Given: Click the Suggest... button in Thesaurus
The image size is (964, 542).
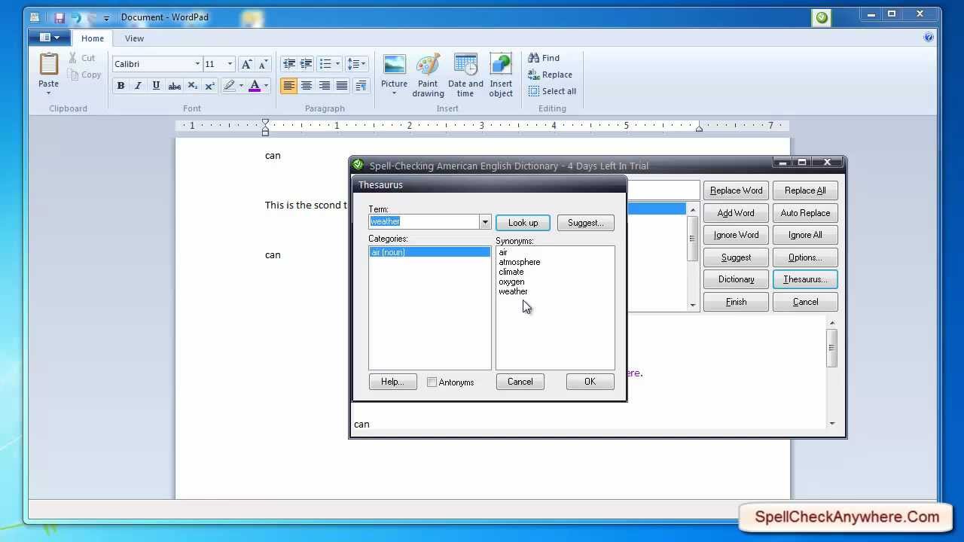Looking at the screenshot, I should pos(586,223).
